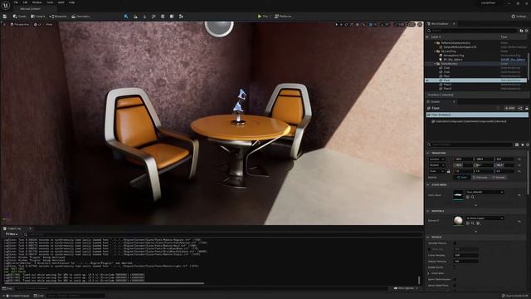Open the Edit menu

pyautogui.click(x=25, y=2)
